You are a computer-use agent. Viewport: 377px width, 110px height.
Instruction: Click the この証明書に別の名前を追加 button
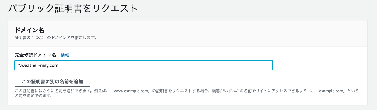pyautogui.click(x=52, y=81)
